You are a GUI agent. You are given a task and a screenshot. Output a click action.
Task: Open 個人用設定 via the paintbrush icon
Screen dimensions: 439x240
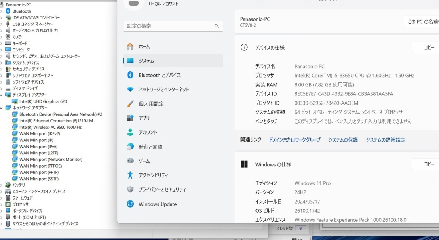coord(130,104)
